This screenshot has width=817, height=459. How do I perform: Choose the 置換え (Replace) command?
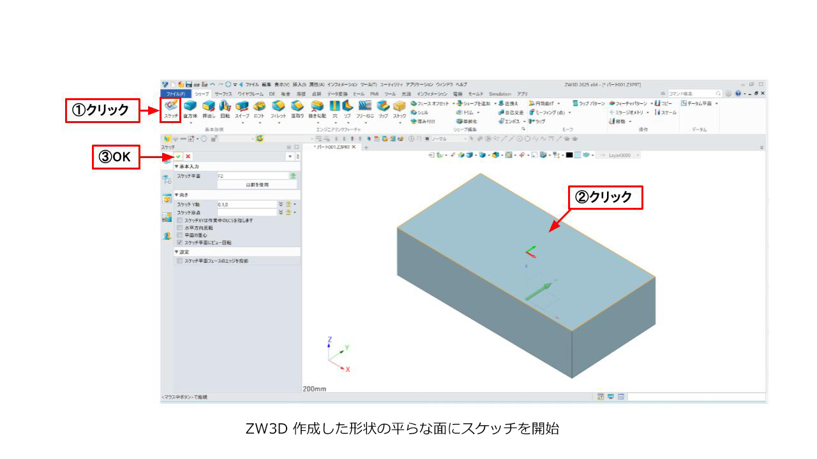tap(508, 103)
